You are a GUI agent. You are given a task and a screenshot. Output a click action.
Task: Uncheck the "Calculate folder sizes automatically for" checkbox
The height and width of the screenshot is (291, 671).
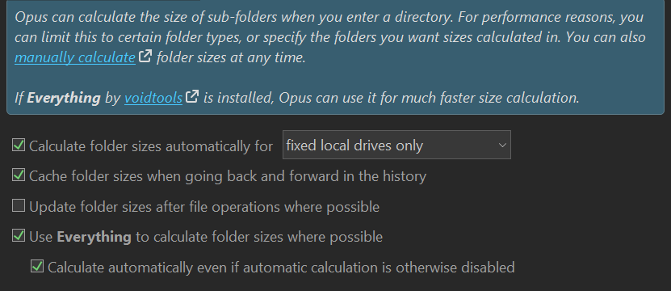(x=19, y=145)
